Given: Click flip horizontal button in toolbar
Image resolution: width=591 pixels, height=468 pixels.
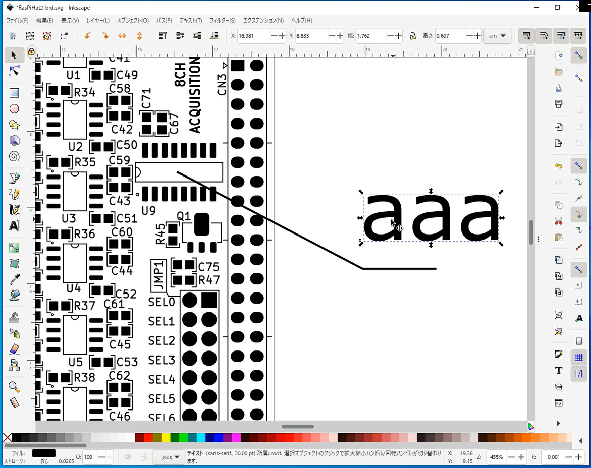Looking at the screenshot, I should 122,36.
